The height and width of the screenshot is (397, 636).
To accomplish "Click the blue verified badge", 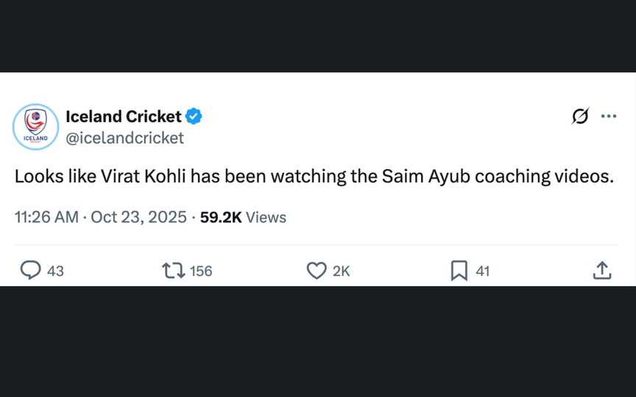I will 194,116.
